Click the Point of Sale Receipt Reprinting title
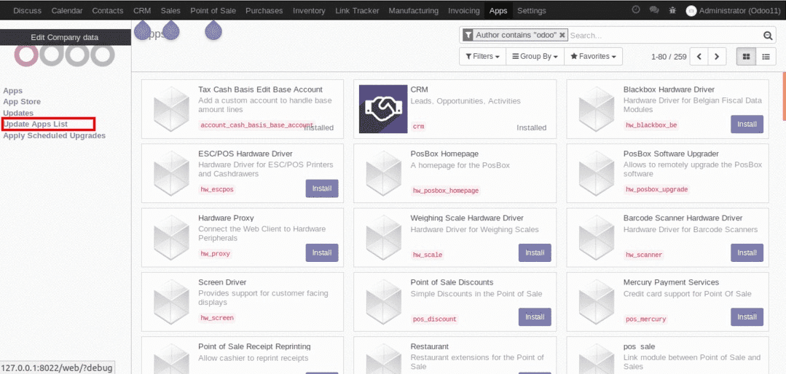 click(x=255, y=346)
